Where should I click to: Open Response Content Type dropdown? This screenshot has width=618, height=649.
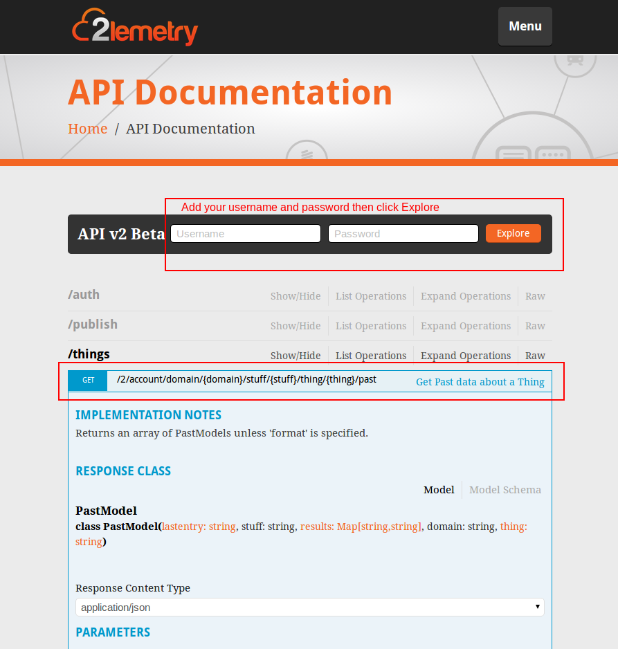[309, 607]
